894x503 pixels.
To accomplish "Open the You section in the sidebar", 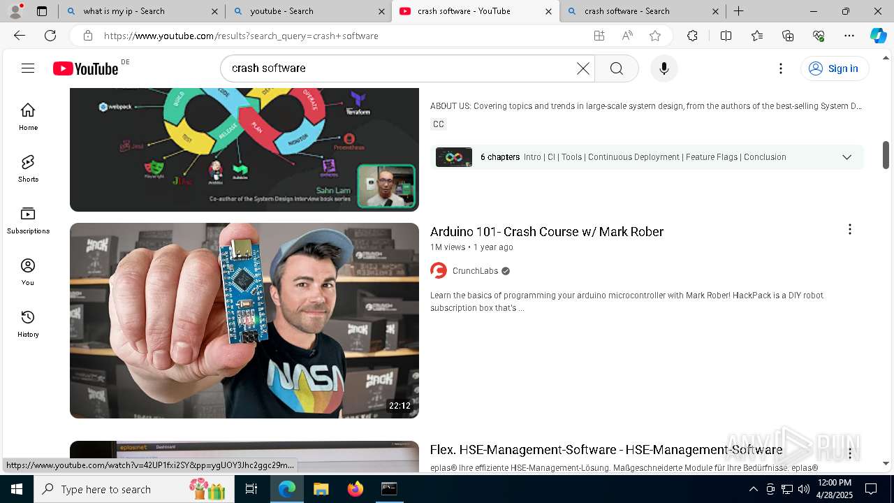I will tap(28, 272).
